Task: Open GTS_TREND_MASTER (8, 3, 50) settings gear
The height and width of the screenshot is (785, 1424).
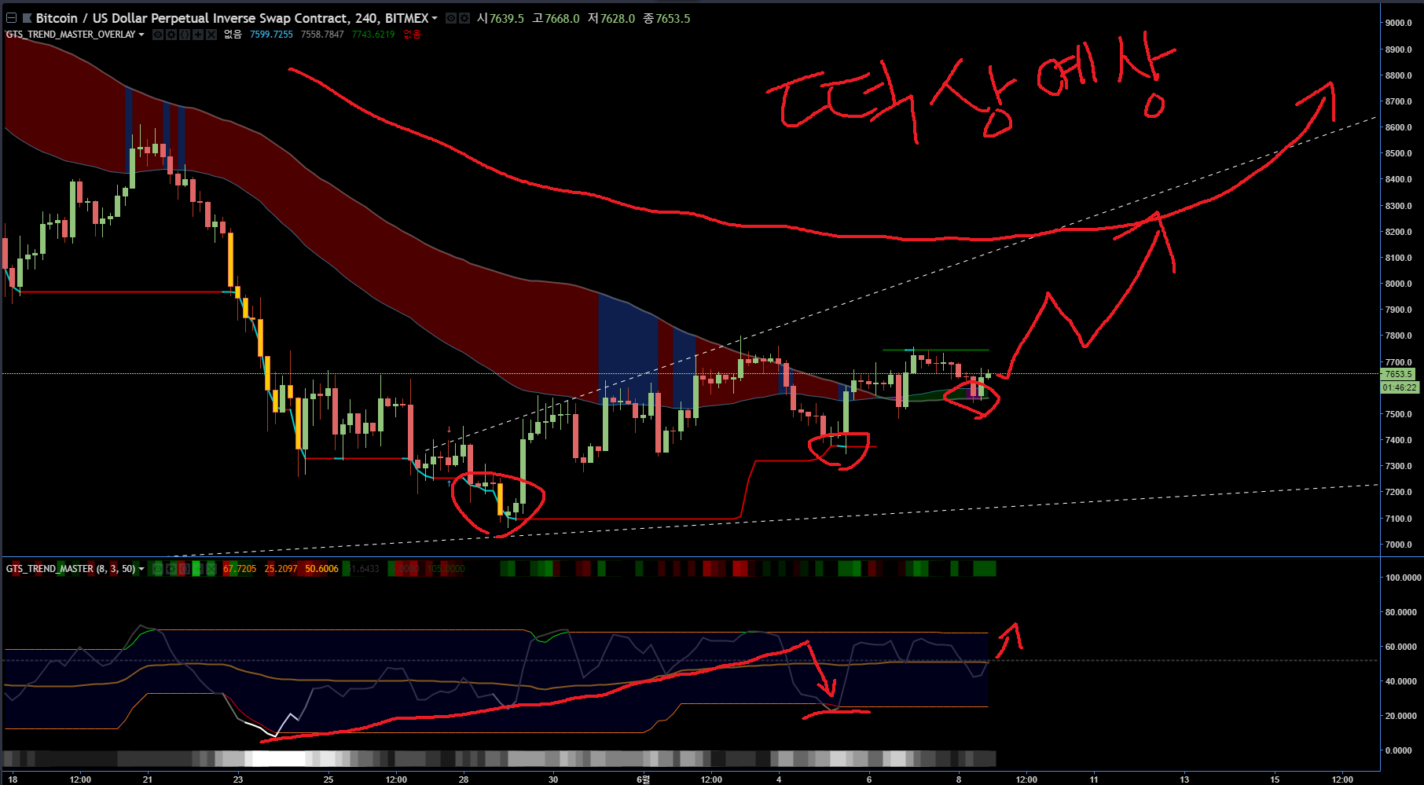Action: pos(171,569)
